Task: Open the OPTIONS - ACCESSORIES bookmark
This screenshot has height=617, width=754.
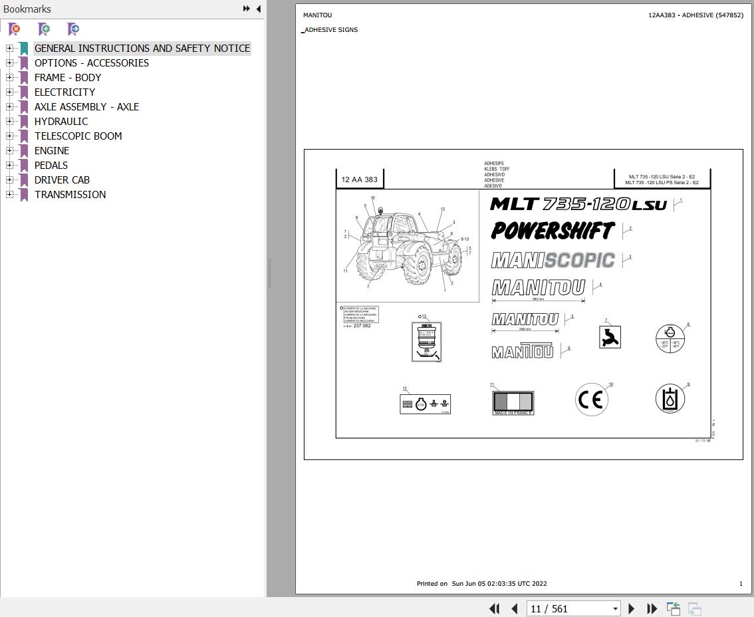Action: point(91,63)
